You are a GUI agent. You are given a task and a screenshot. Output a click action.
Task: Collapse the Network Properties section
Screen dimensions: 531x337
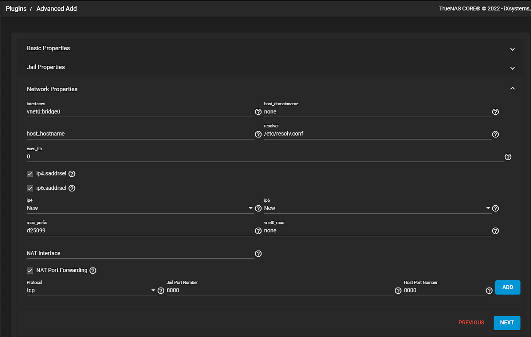tap(513, 89)
